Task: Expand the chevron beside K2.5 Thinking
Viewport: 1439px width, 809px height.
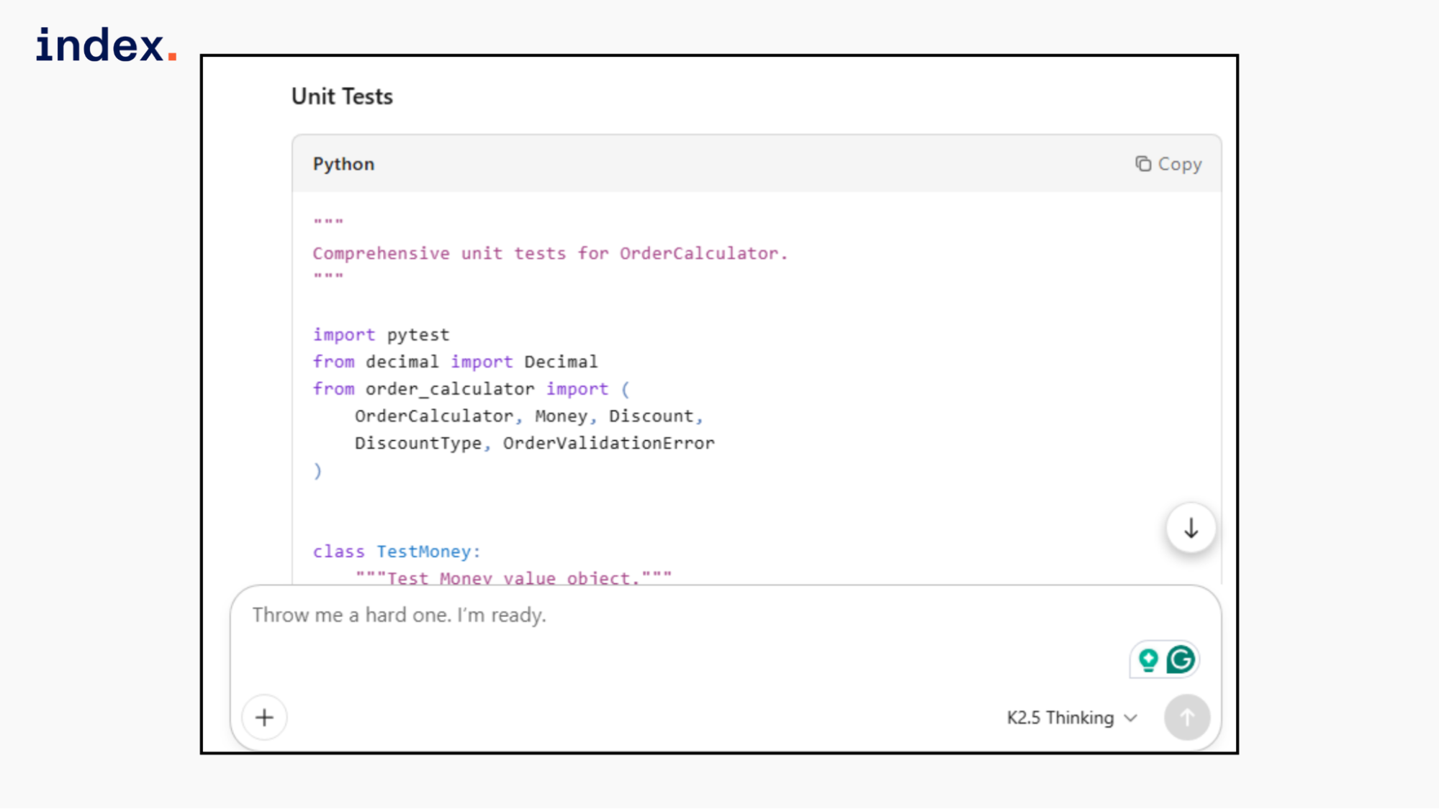Action: [x=1131, y=718]
